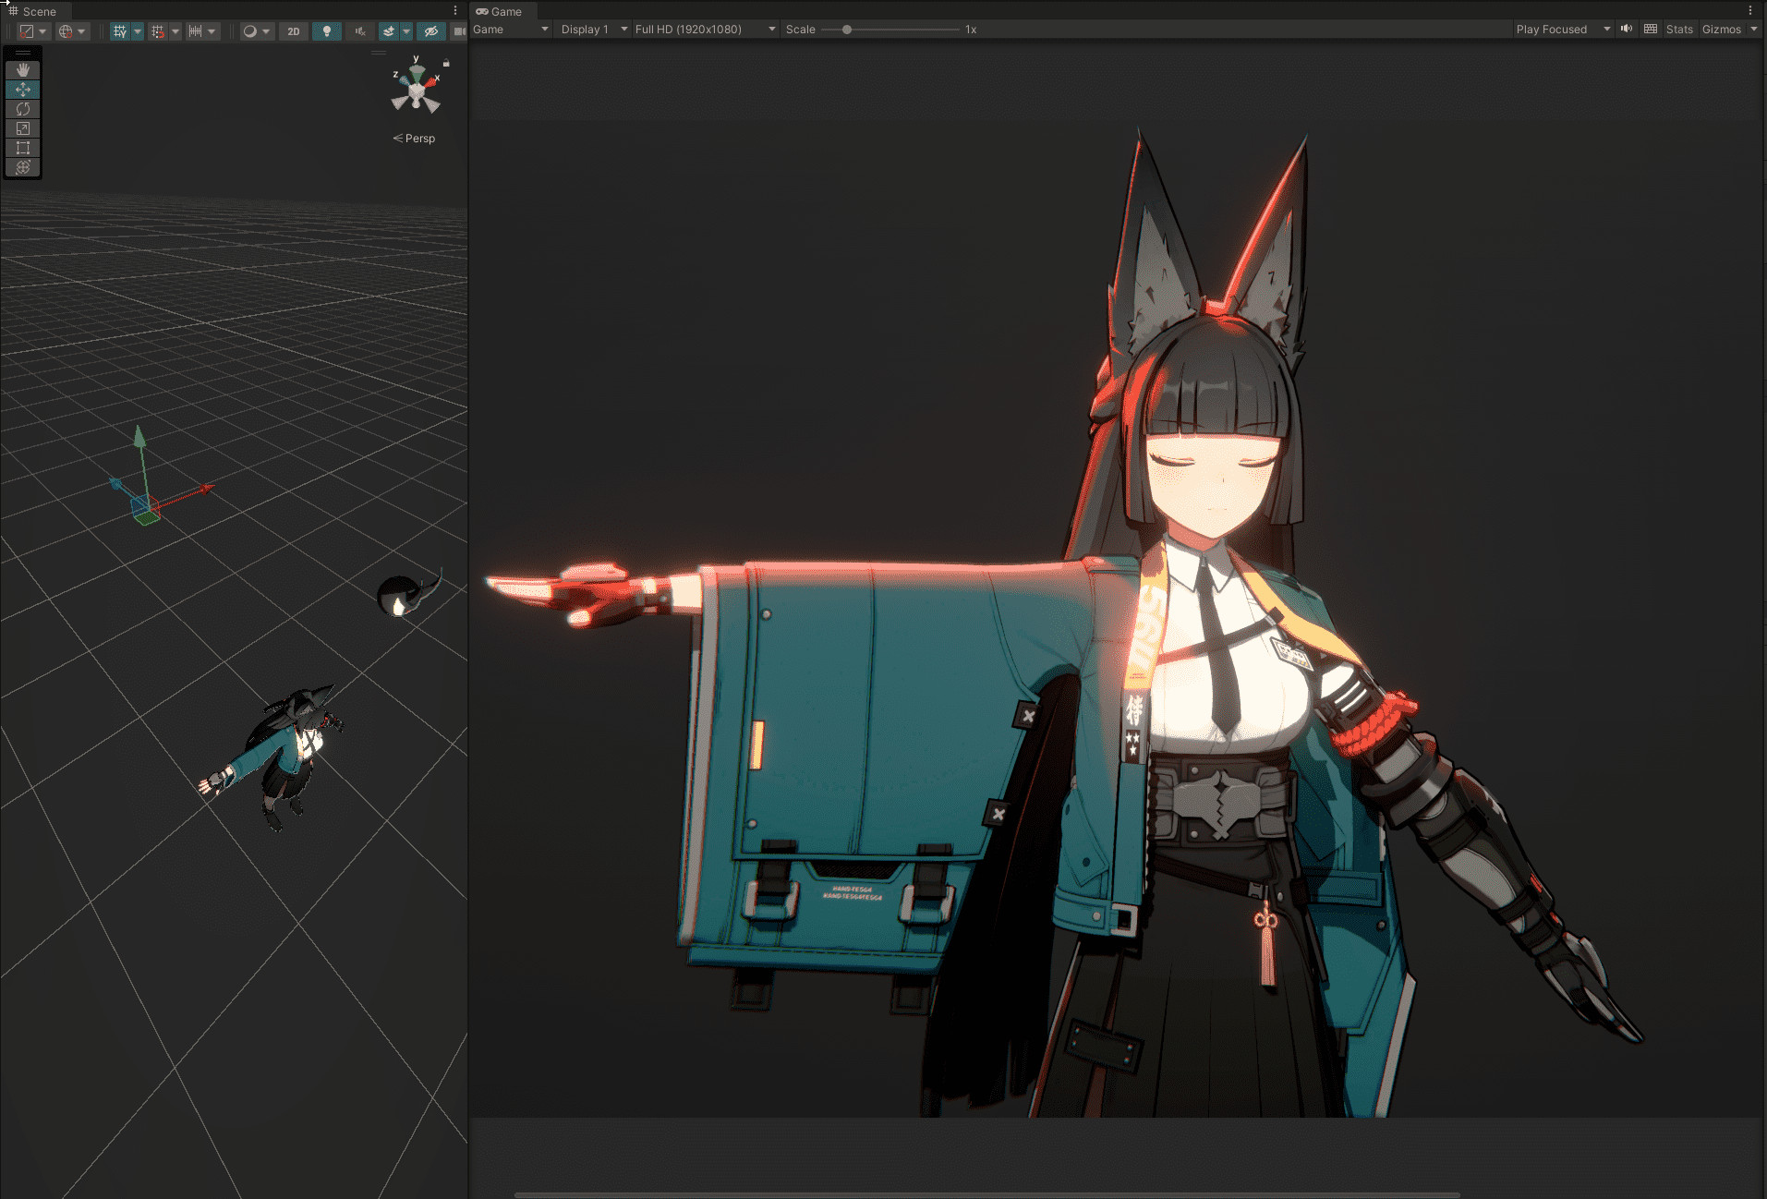Click the move gizmo center cube
The image size is (1767, 1199).
[x=143, y=509]
